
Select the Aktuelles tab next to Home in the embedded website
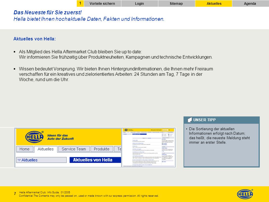pyautogui.click(x=46, y=149)
